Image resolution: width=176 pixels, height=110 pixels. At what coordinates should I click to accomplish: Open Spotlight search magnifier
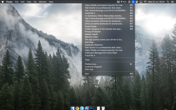168,2
